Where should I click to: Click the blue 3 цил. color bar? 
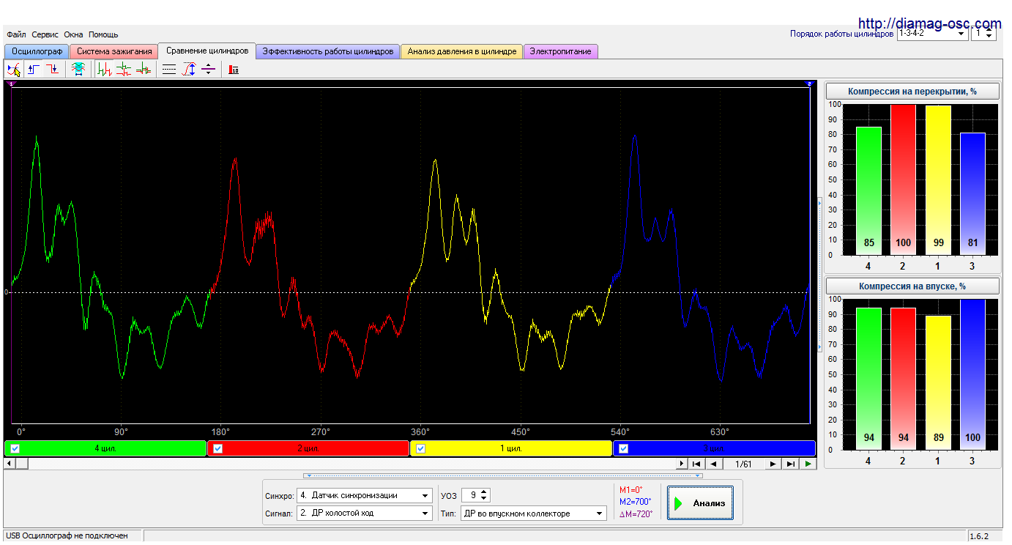(x=714, y=448)
